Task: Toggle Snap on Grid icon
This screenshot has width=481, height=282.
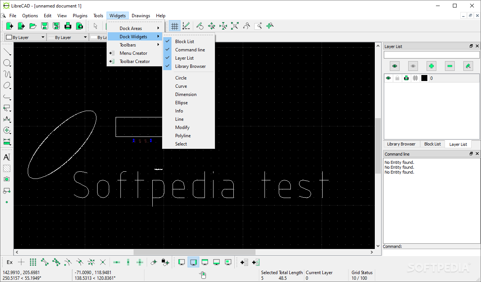Action: point(33,262)
